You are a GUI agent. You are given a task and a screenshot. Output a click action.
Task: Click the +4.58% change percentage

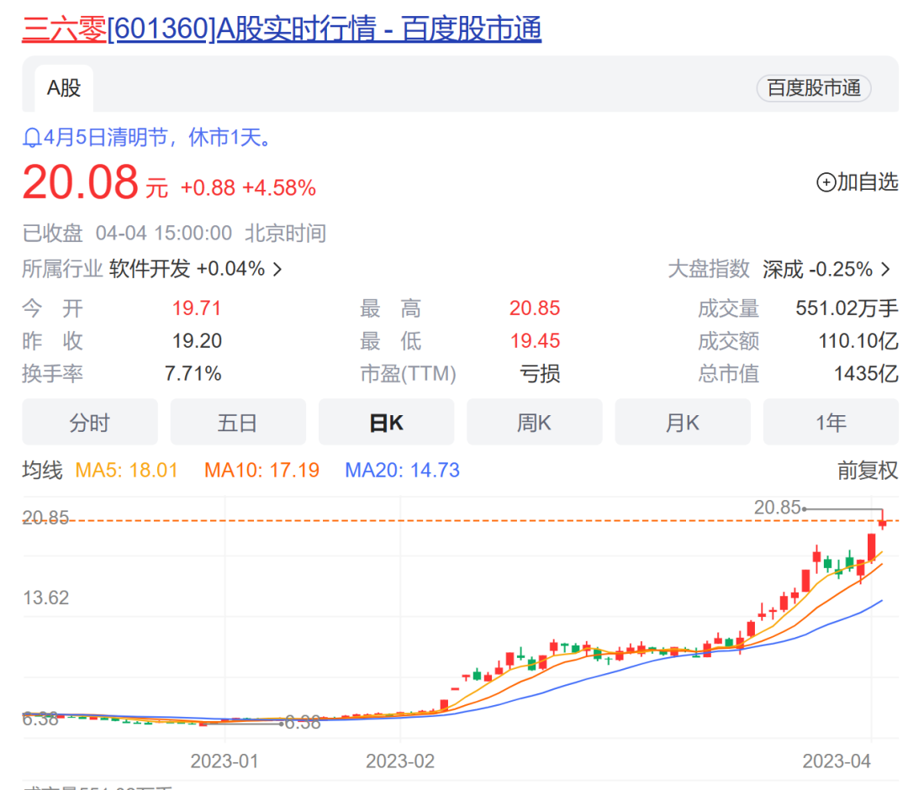coord(279,188)
